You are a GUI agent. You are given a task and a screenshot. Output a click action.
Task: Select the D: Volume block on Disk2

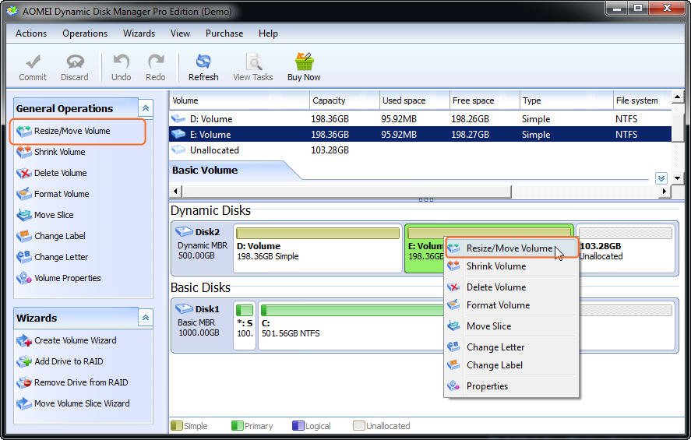pos(317,248)
